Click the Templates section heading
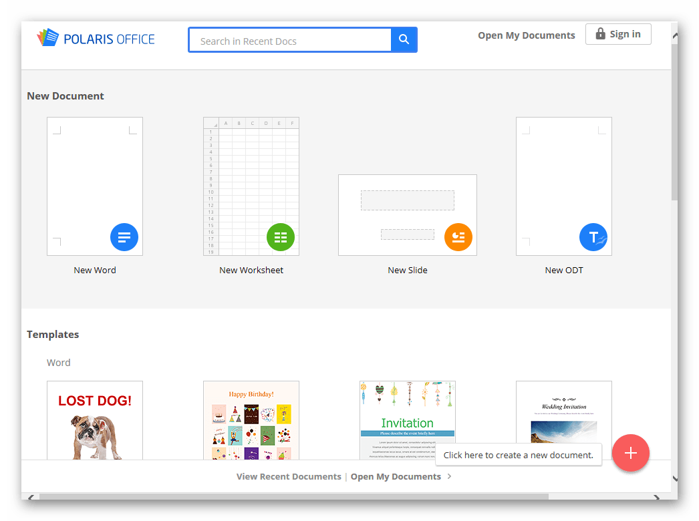 (53, 334)
